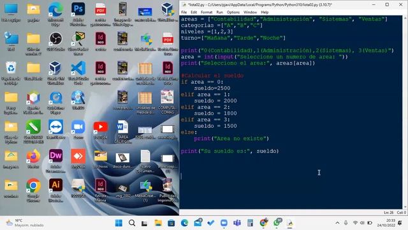The height and width of the screenshot is (230, 408).
Task: Place the cursor on the 'sueldo = 1800' line
Action: coord(215,113)
